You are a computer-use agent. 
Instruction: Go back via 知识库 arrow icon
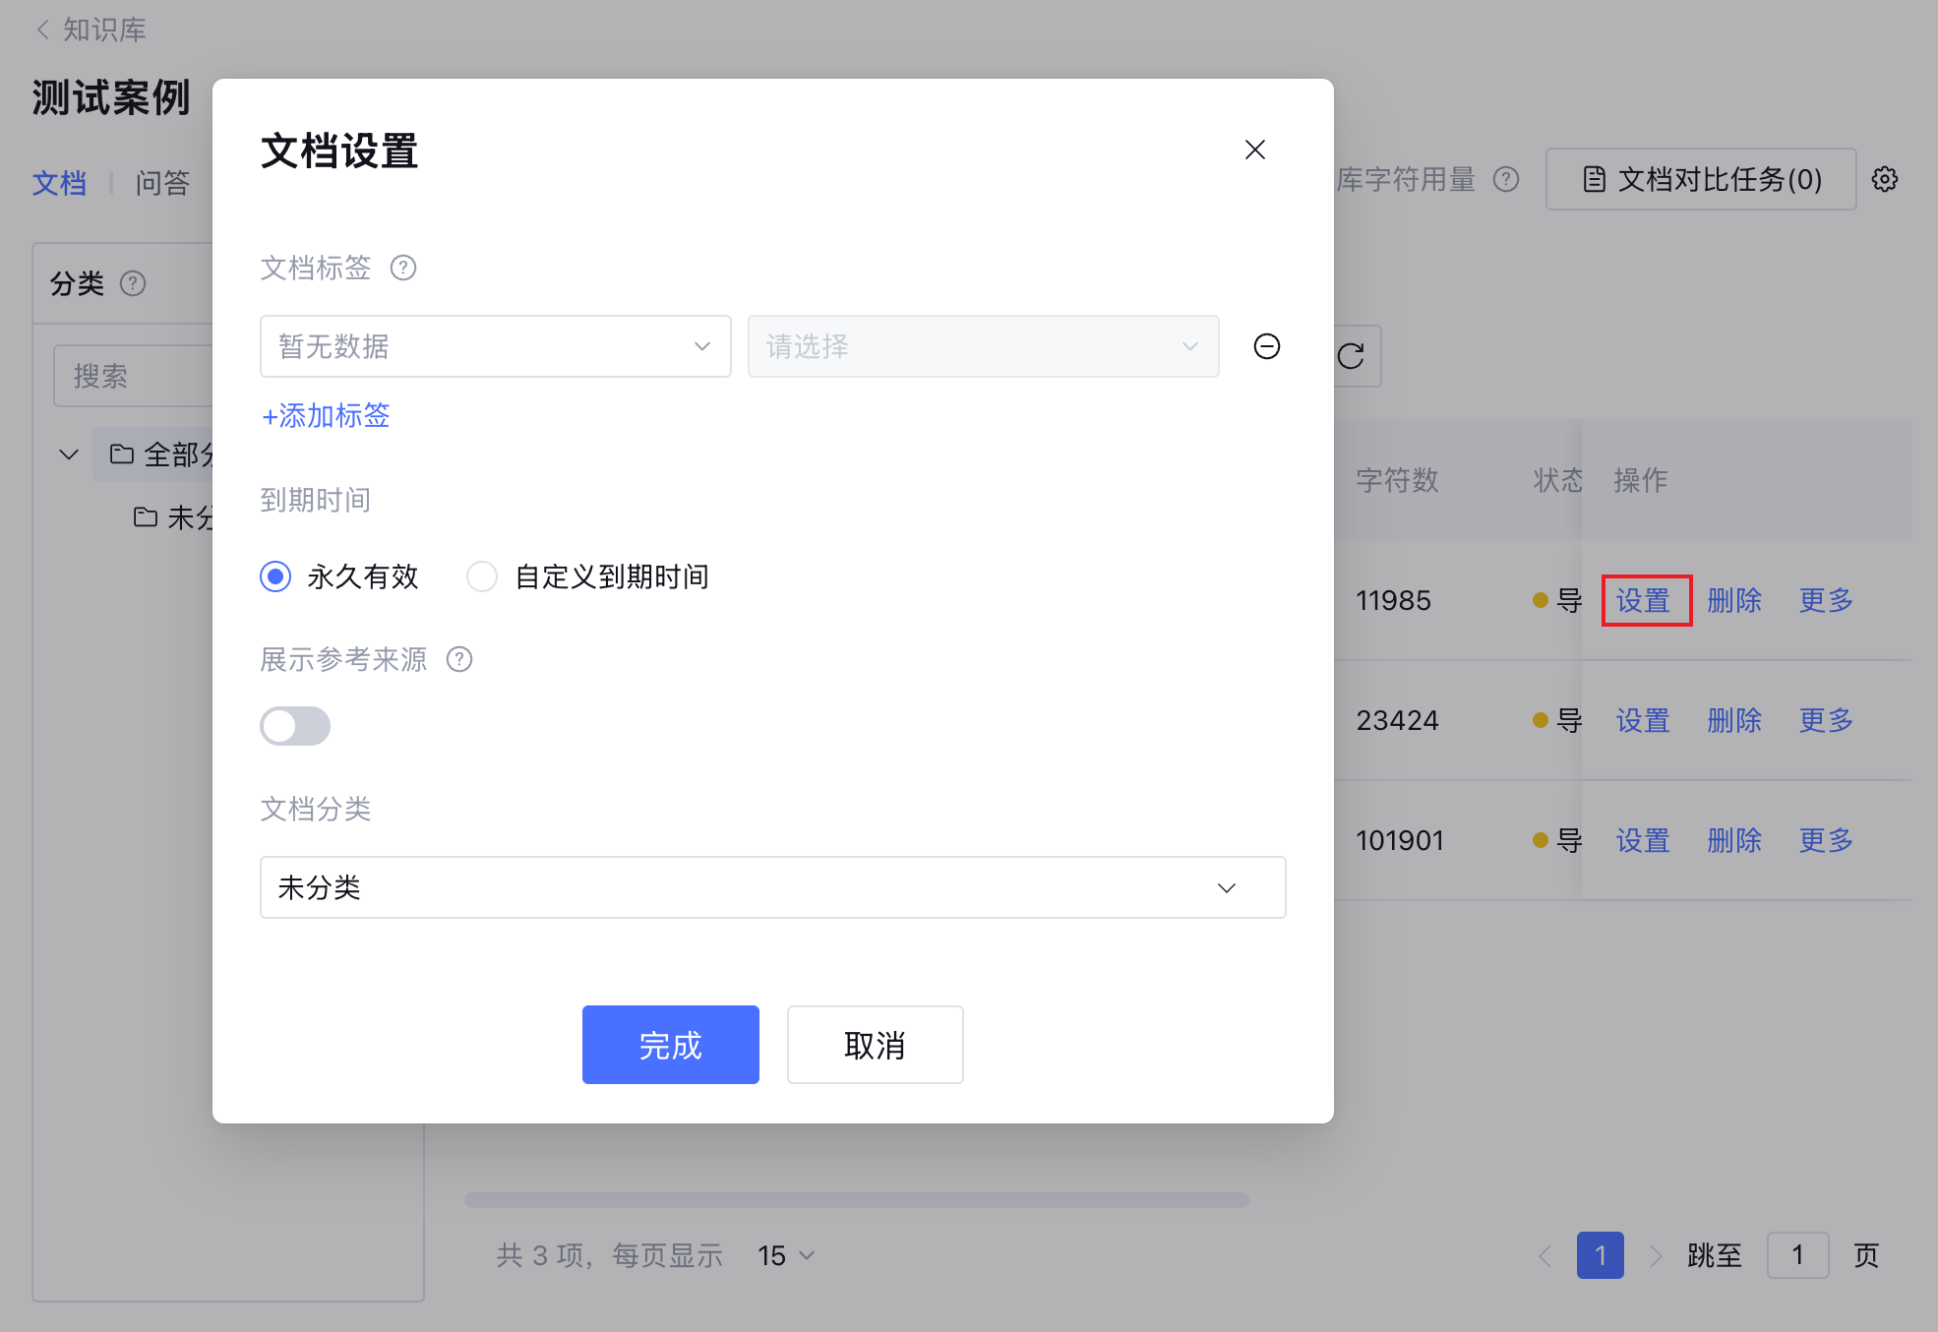(x=42, y=30)
